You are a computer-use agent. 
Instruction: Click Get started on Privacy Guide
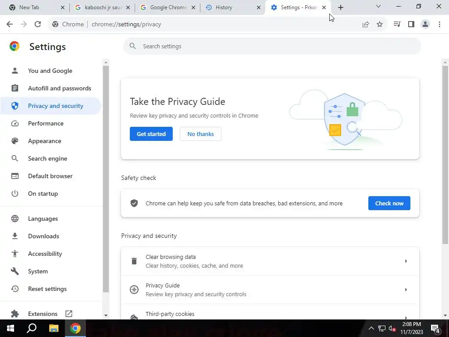[151, 134]
